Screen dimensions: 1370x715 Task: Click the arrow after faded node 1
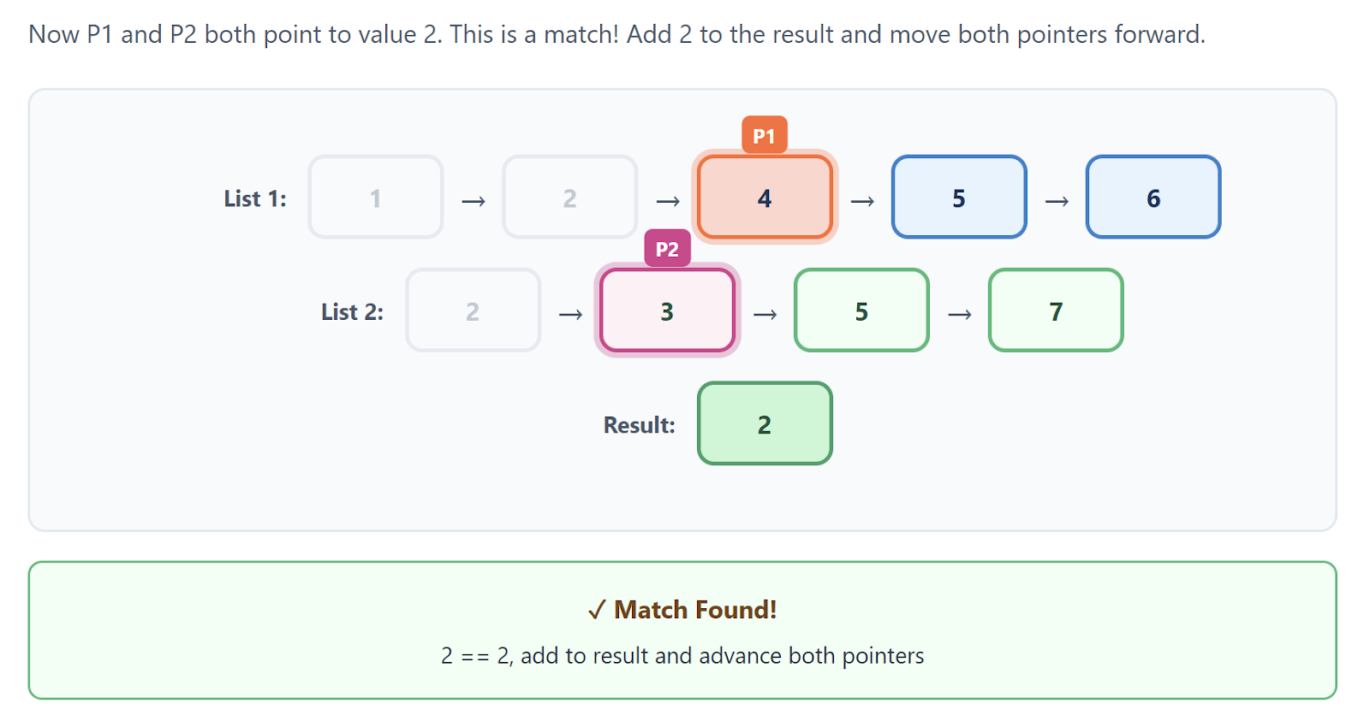(474, 201)
